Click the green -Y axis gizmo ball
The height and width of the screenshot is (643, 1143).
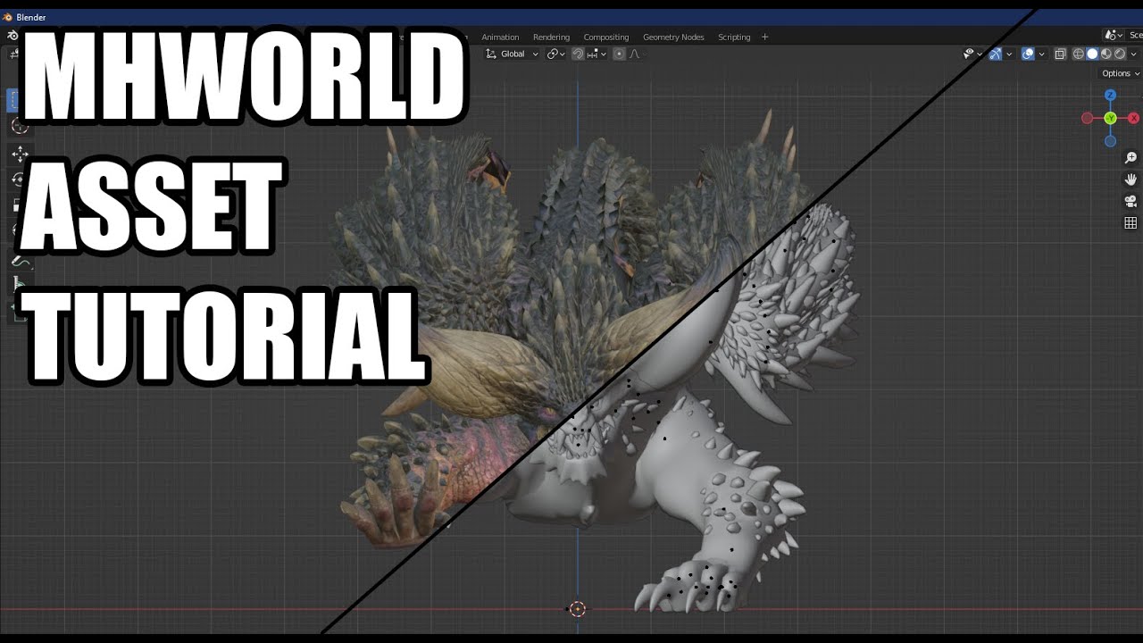point(1110,118)
